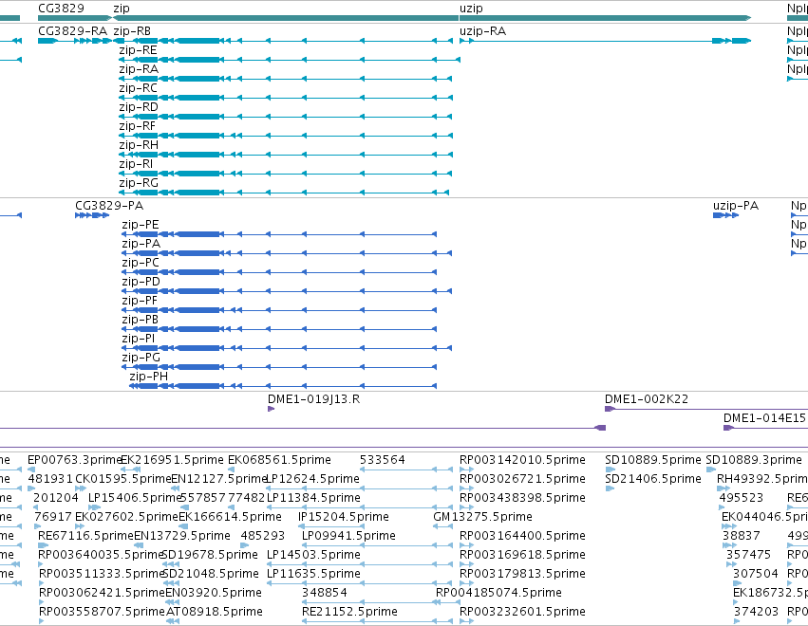Screen dimensions: 808x626
Task: Select transcript zip-RI
Action: 136,164
